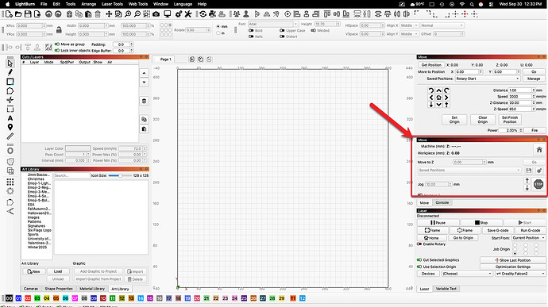This screenshot has height=307, width=548.
Task: Toggle the Enable Rotary switch
Action: pos(419,244)
